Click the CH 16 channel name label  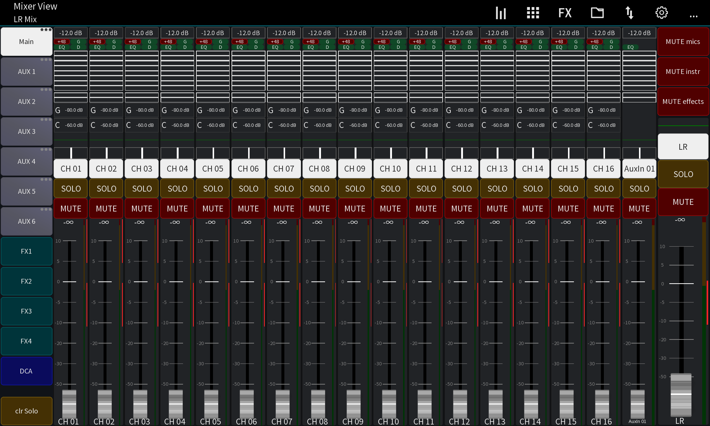[x=603, y=169]
